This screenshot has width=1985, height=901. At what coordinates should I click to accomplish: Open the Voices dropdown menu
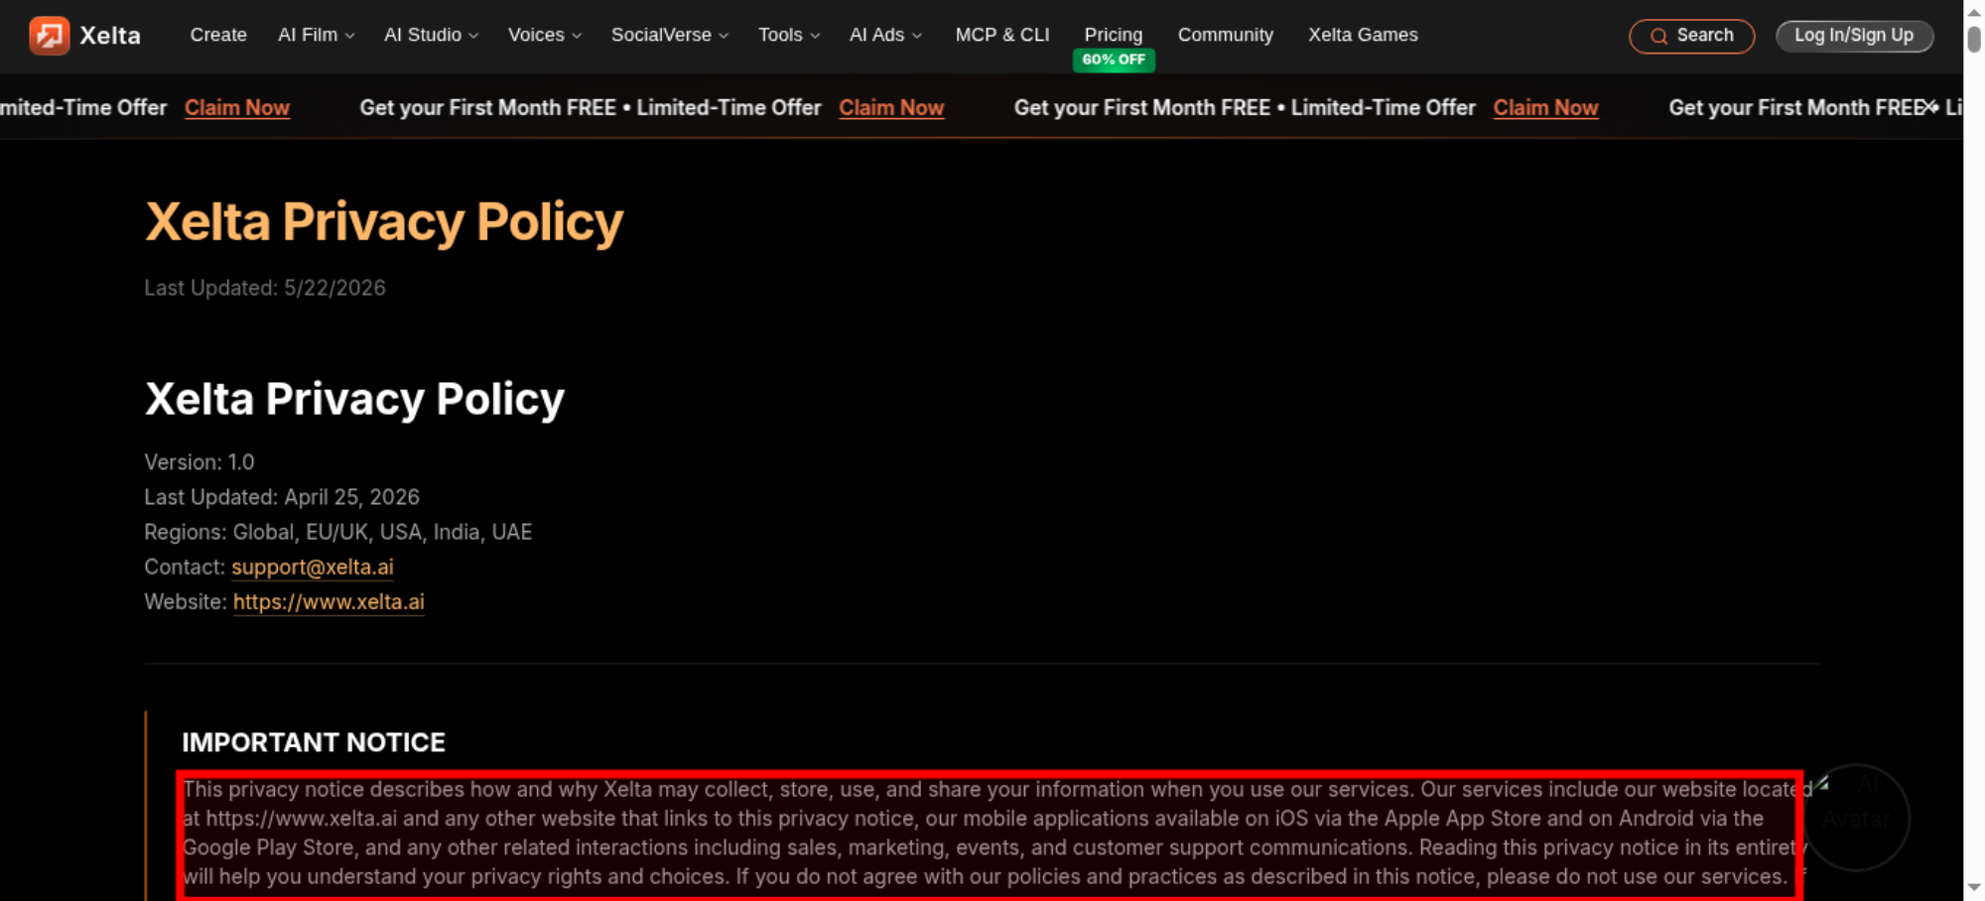[x=545, y=36]
